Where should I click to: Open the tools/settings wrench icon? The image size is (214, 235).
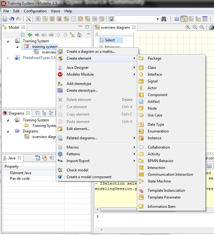point(28,19)
